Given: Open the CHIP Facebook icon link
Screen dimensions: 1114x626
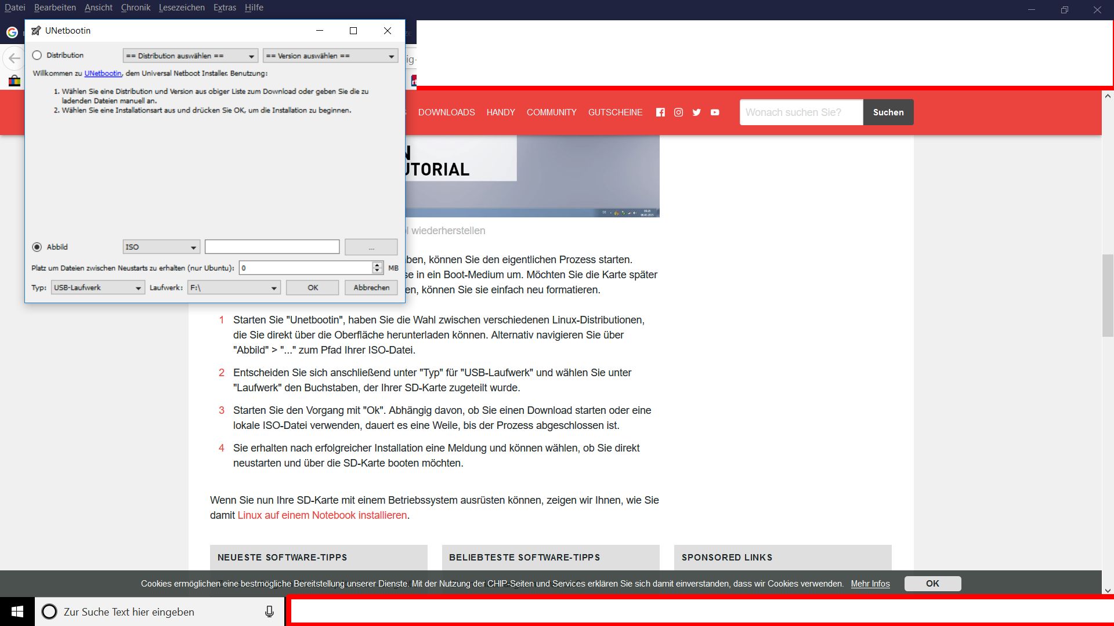Looking at the screenshot, I should (660, 112).
